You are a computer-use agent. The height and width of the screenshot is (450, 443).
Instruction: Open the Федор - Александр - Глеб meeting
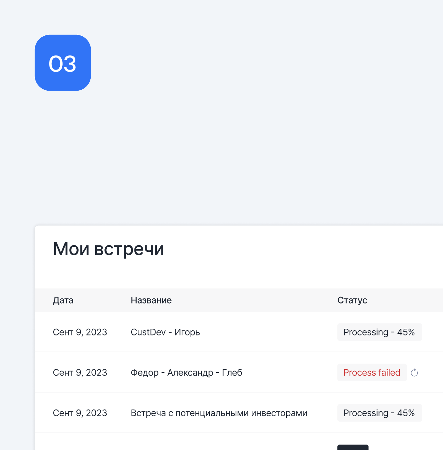[x=186, y=372]
